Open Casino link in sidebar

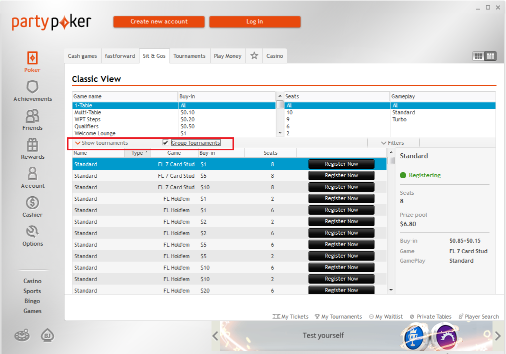32,281
